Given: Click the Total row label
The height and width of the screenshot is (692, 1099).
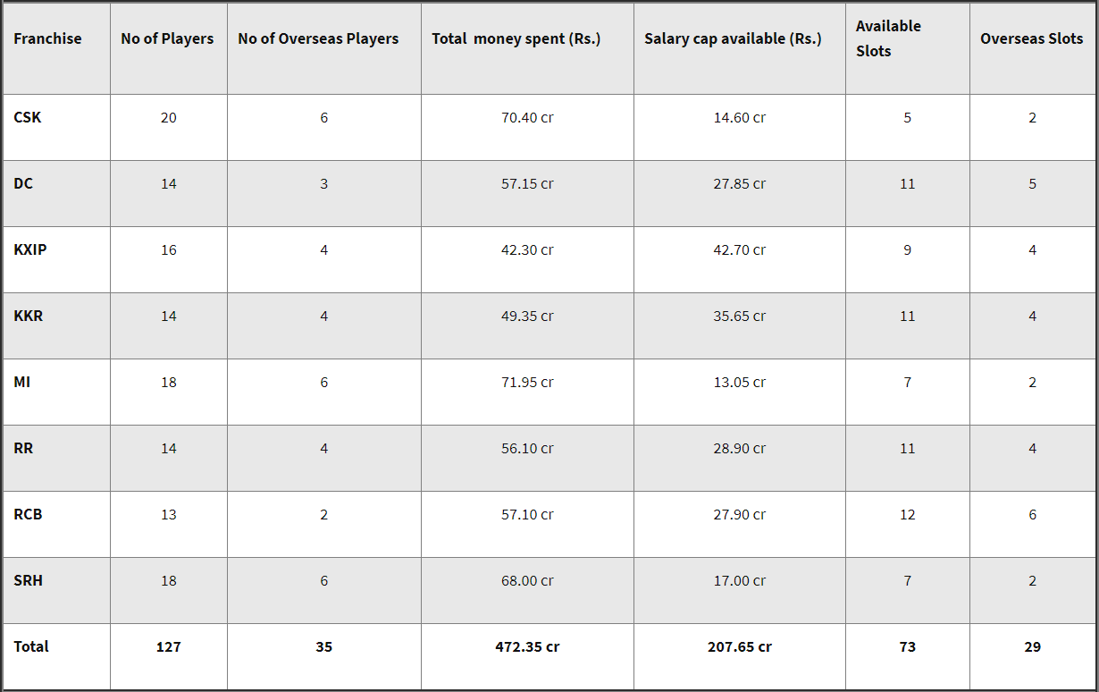Looking at the screenshot, I should pyautogui.click(x=31, y=646).
